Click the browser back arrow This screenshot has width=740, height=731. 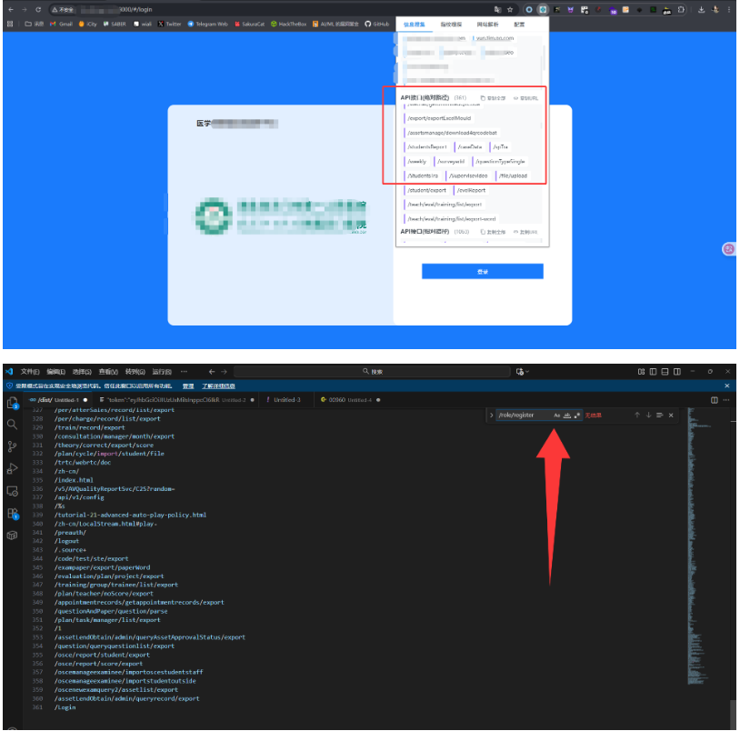11,9
